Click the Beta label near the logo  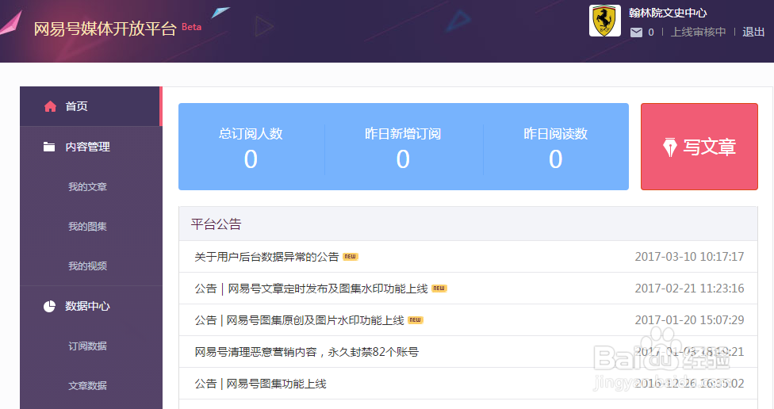[192, 27]
